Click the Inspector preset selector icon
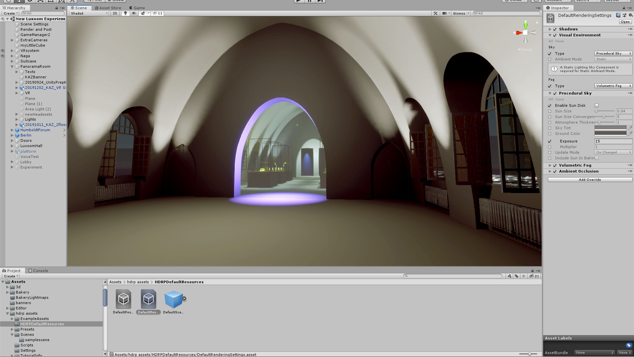Image resolution: width=634 pixels, height=357 pixels. coord(624,15)
